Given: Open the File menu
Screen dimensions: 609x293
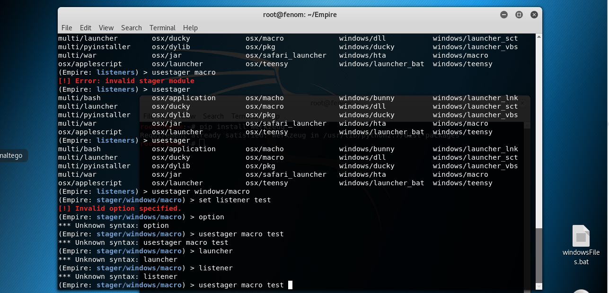Looking at the screenshot, I should 67,28.
